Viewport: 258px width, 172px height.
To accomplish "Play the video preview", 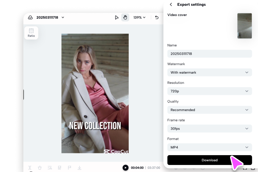I will 125,168.
